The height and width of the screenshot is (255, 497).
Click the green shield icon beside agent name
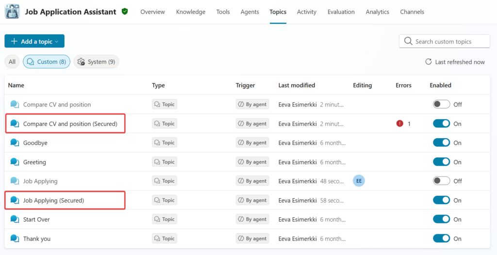click(x=125, y=12)
